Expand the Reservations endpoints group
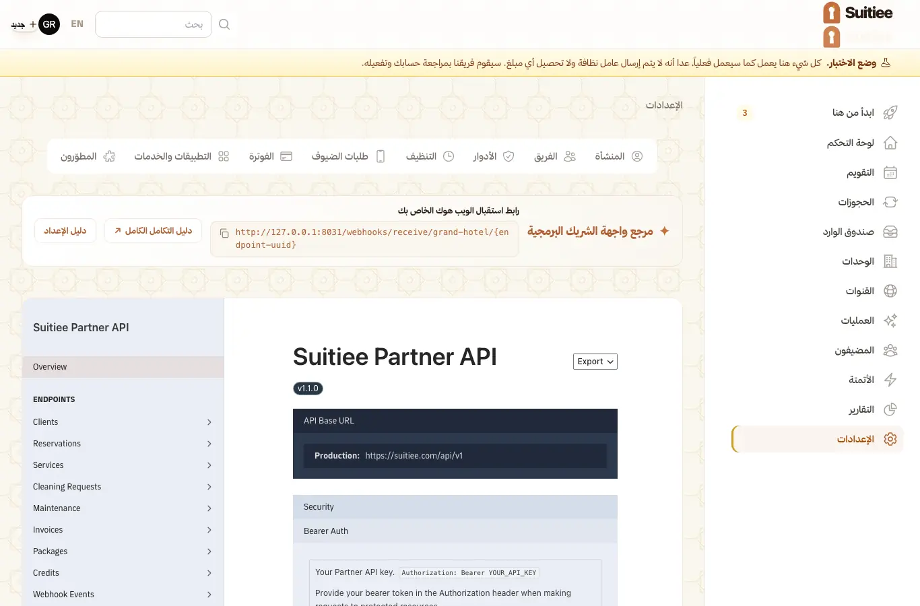920x606 pixels. pos(123,444)
